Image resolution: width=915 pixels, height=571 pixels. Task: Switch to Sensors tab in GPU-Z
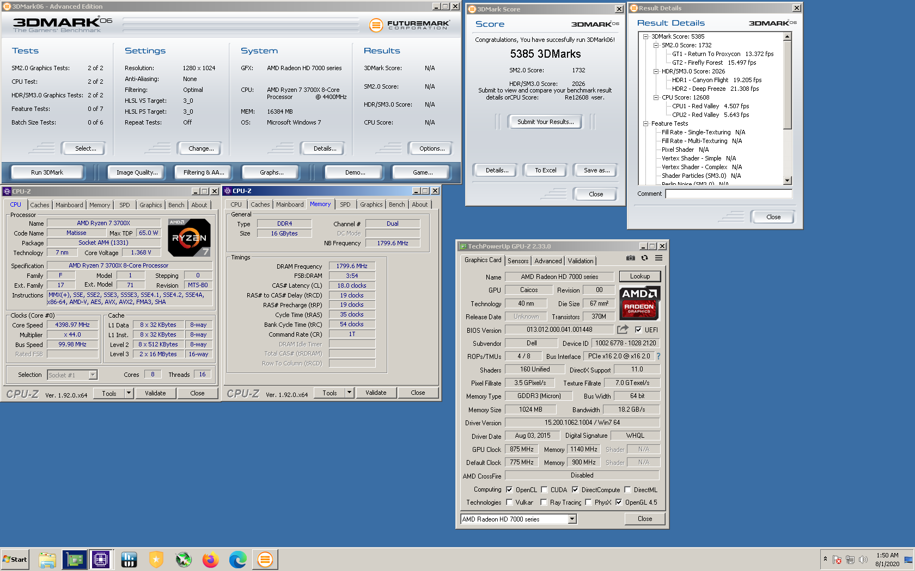point(518,261)
